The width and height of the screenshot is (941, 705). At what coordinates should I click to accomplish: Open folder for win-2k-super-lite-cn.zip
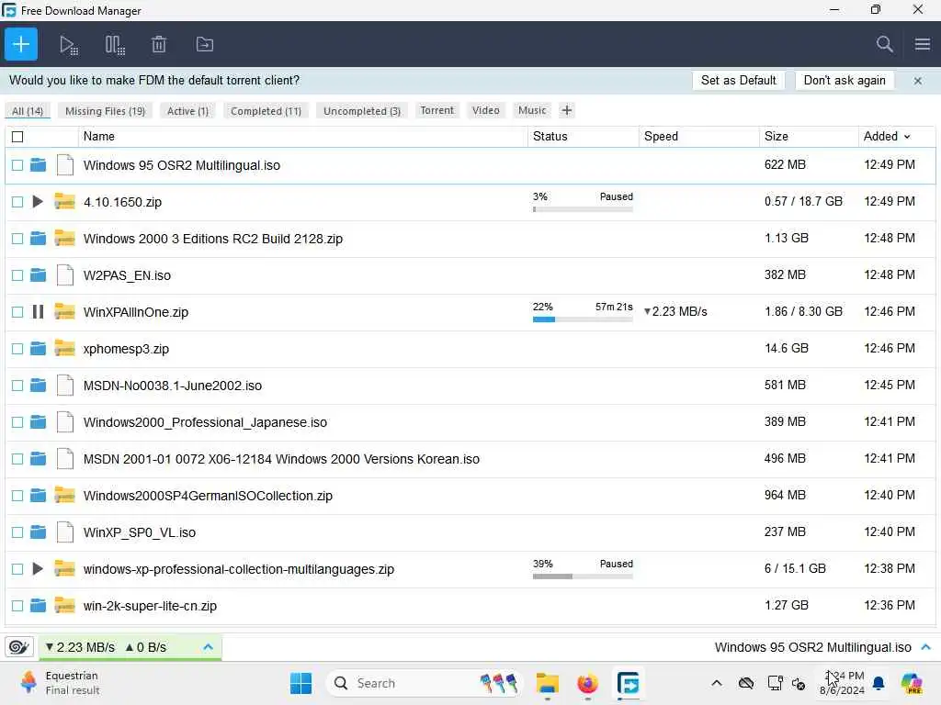point(38,606)
